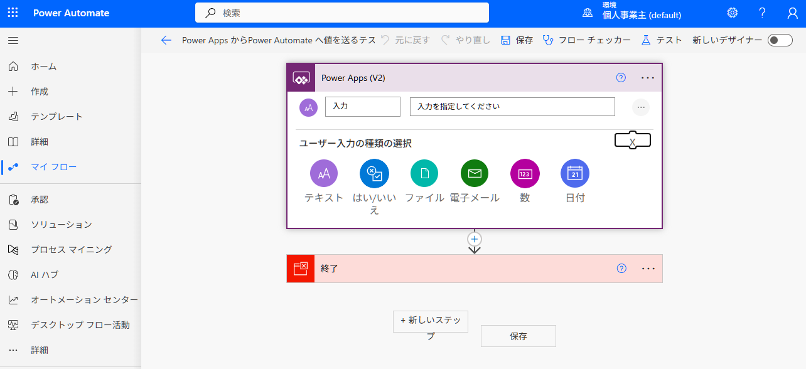Click the search box in header
806x369 pixels.
coord(342,13)
